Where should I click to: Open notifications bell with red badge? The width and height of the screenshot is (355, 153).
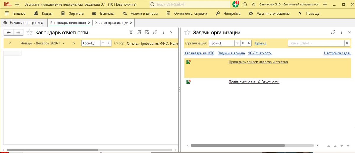coord(235,4)
